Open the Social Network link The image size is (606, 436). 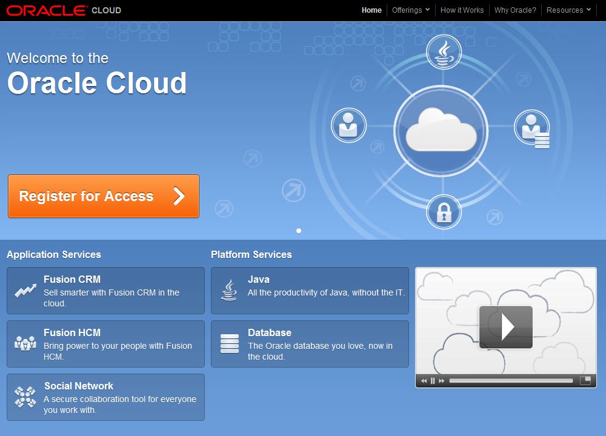(x=79, y=386)
